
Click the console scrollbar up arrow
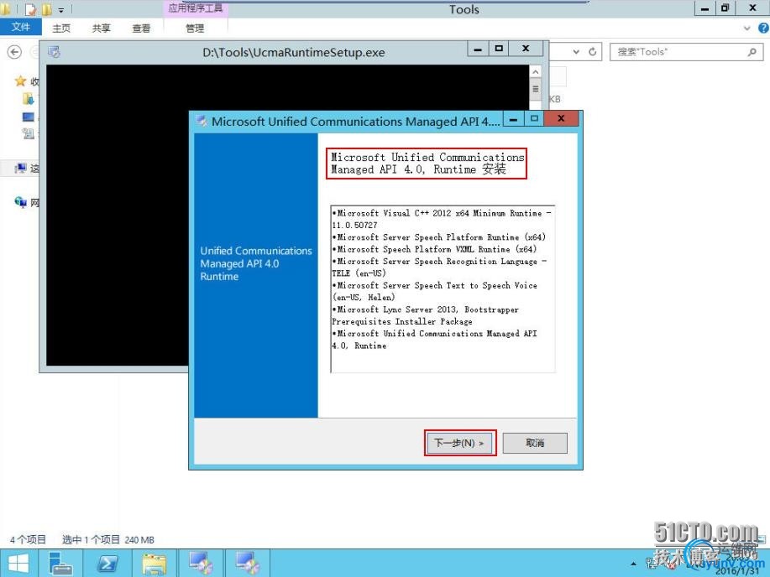pyautogui.click(x=535, y=72)
